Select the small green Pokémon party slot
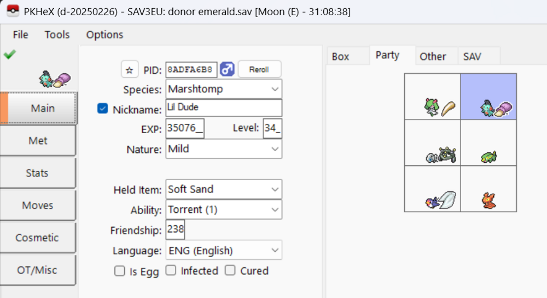The height and width of the screenshot is (298, 547). pos(488,157)
